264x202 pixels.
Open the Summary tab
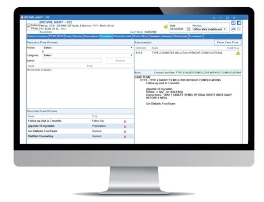coord(155,36)
